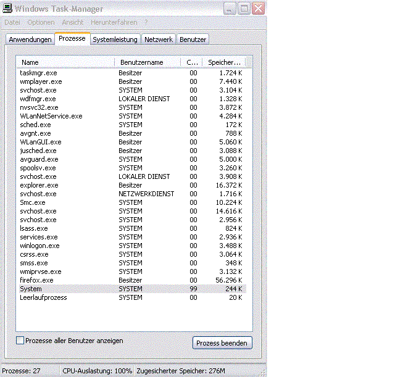Open the Ansicht menu
395x377 pixels.
pyautogui.click(x=73, y=22)
